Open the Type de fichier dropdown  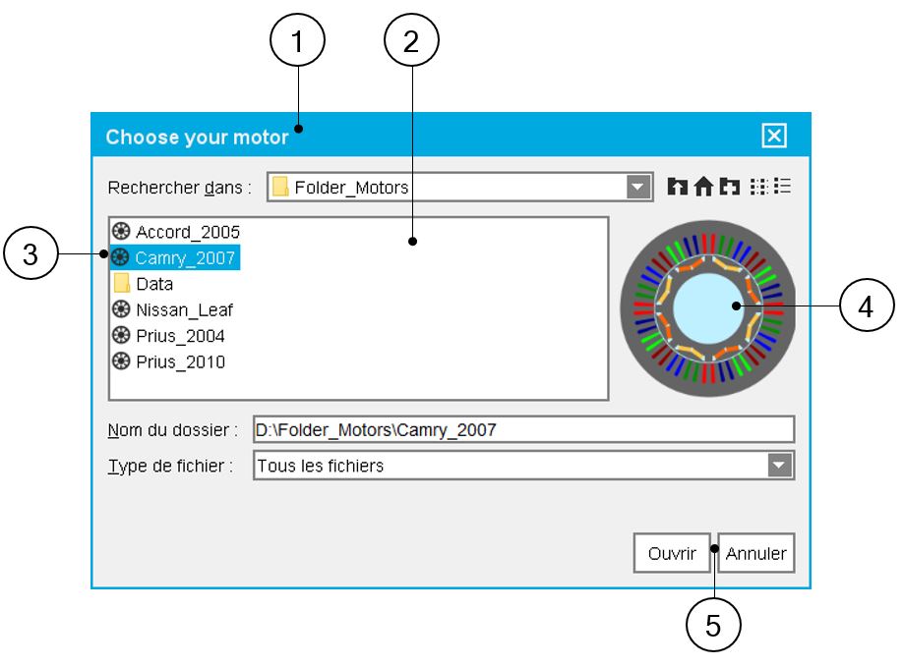pyautogui.click(x=779, y=466)
